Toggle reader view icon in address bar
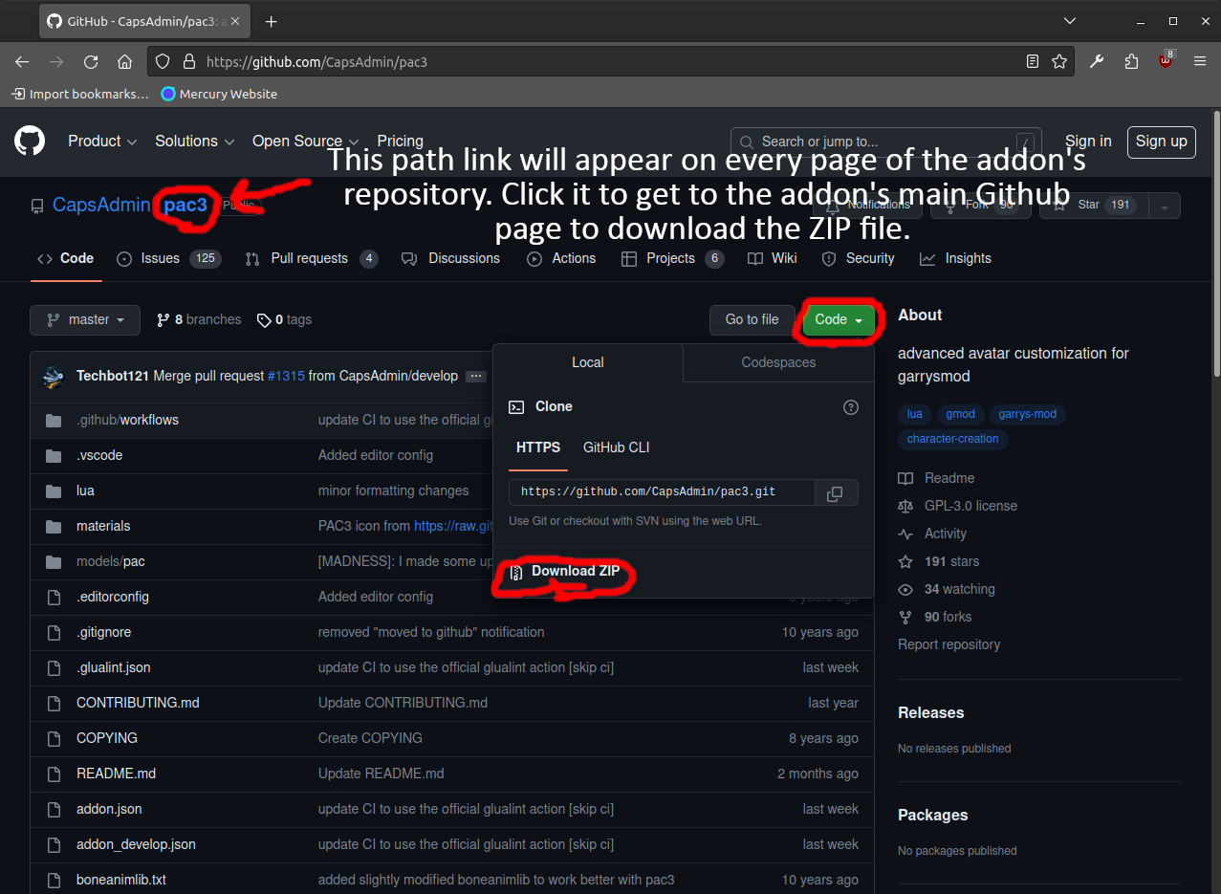The width and height of the screenshot is (1221, 894). [1033, 61]
